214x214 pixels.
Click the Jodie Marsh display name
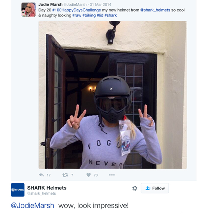(50, 5)
